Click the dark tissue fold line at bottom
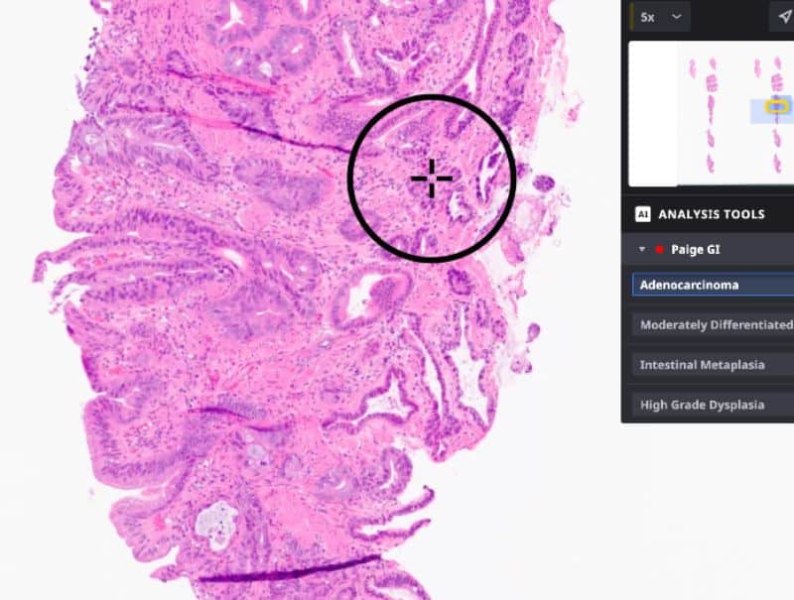The height and width of the screenshot is (600, 794). coord(289,569)
